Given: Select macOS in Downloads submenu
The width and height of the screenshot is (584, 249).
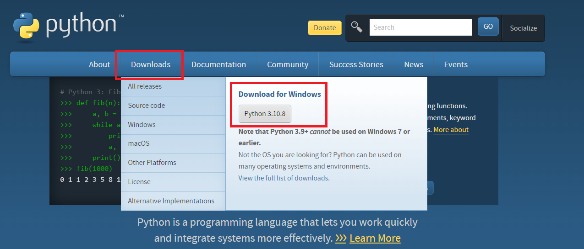Looking at the screenshot, I should click(173, 143).
